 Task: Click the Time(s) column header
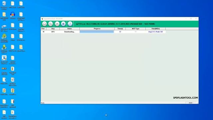[x=120, y=29]
